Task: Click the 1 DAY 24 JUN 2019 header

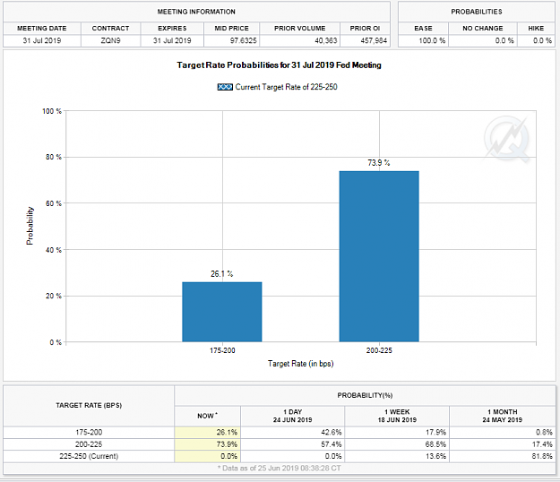Action: [x=292, y=416]
